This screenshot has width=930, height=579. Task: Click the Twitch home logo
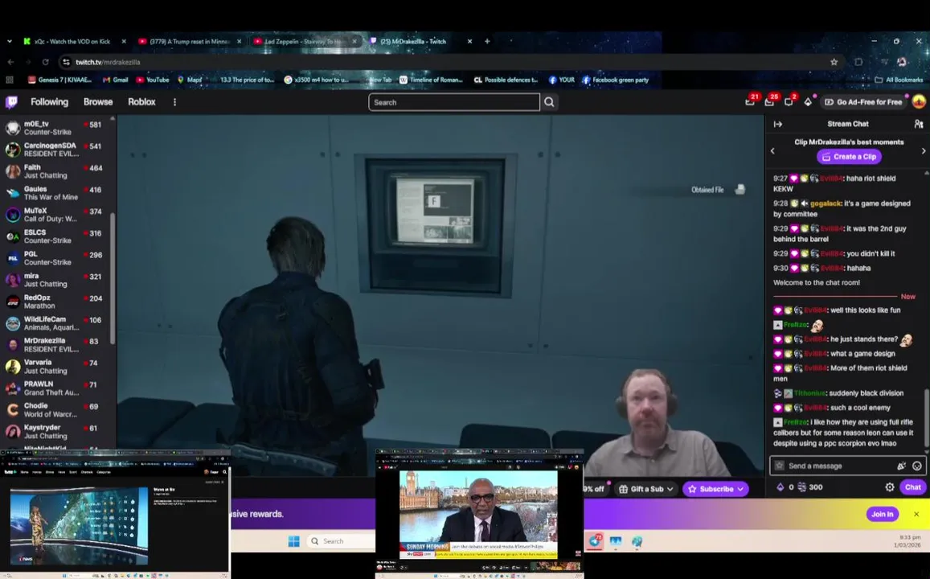point(11,102)
